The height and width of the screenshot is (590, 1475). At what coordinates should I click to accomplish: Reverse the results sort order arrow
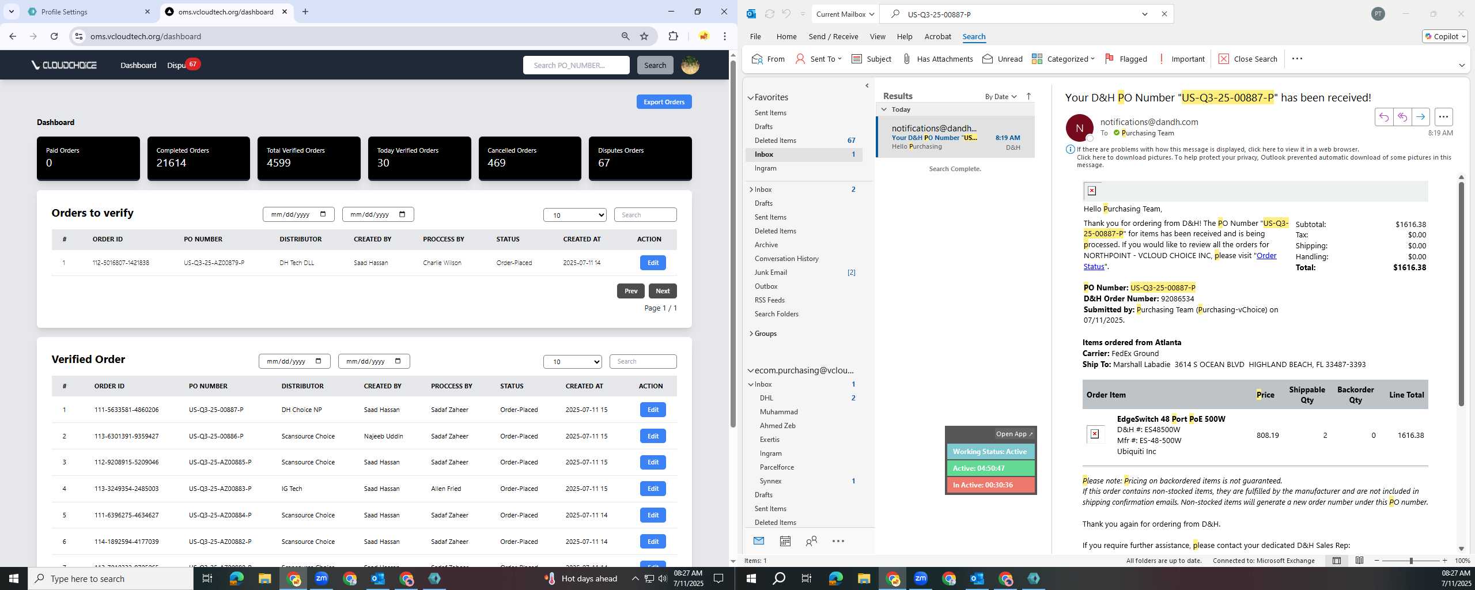[x=1028, y=96]
